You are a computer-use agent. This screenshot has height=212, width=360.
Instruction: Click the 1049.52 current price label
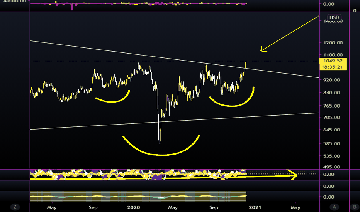coord(333,61)
